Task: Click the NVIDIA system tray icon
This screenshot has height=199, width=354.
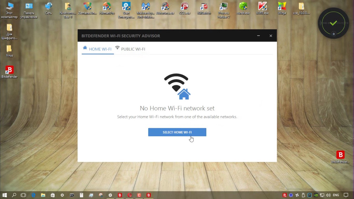Action: [316, 195]
